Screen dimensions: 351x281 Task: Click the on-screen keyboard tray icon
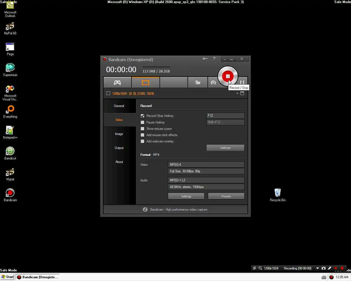pyautogui.click(x=324, y=277)
